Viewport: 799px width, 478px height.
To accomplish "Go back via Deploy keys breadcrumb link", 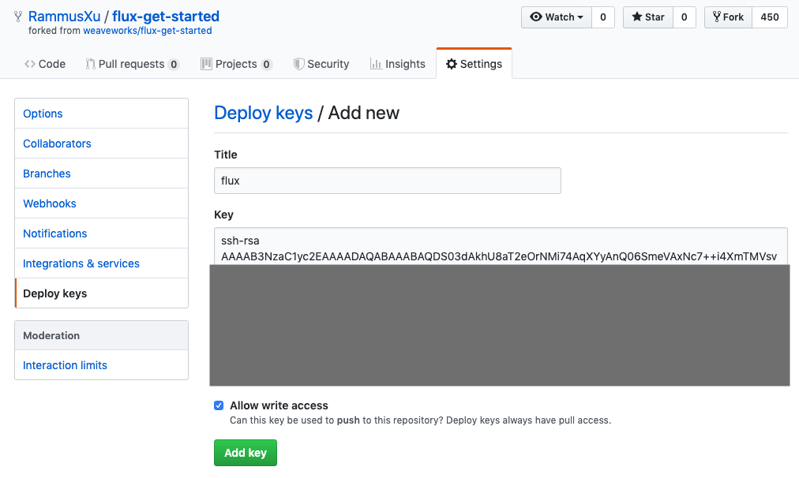I will pyautogui.click(x=264, y=113).
